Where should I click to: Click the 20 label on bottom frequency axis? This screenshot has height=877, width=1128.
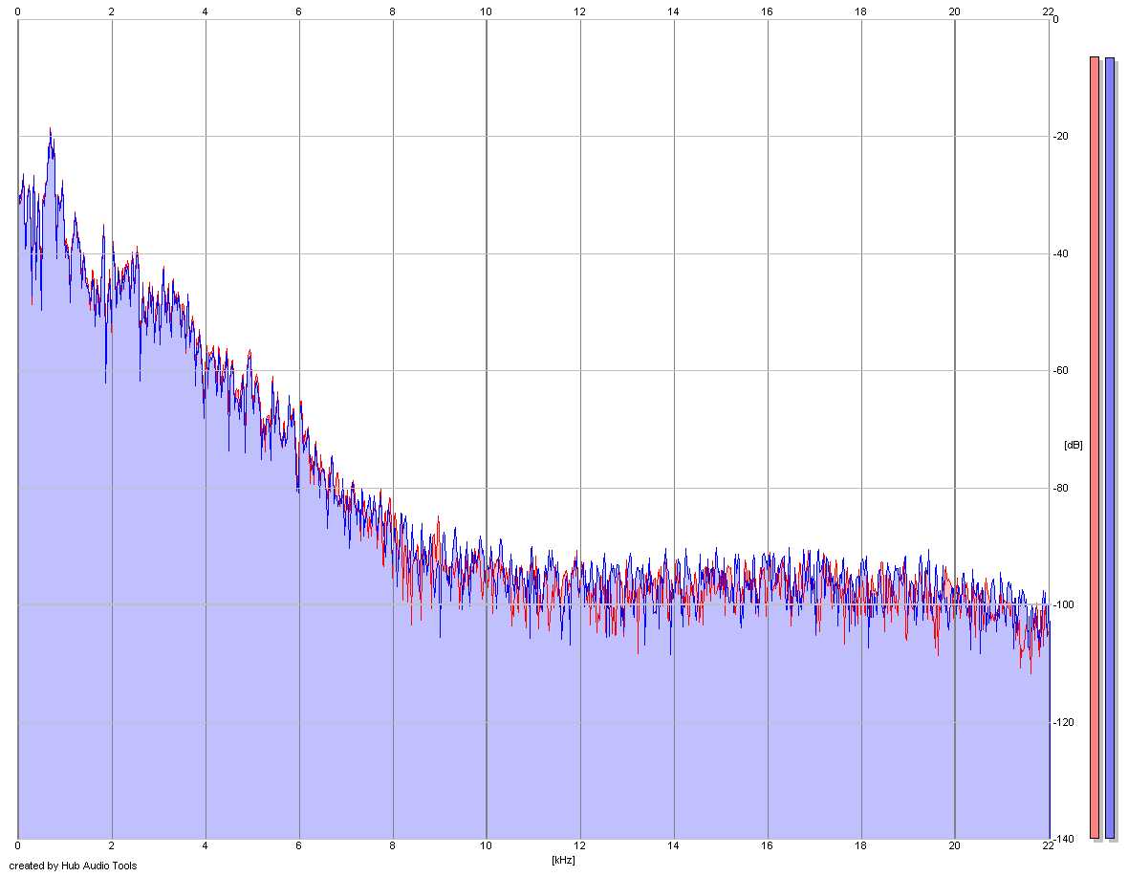coord(955,846)
